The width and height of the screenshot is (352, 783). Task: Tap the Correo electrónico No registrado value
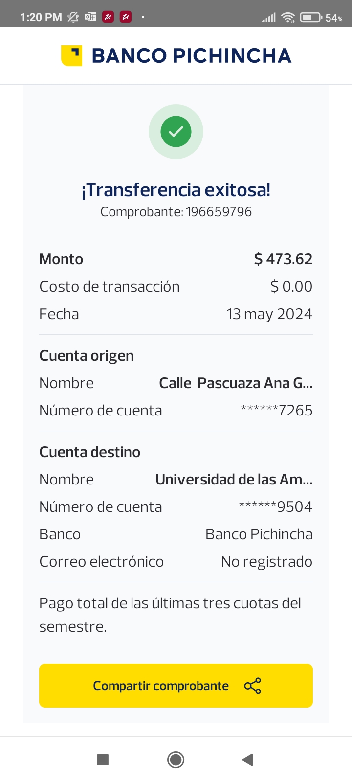coord(266,561)
